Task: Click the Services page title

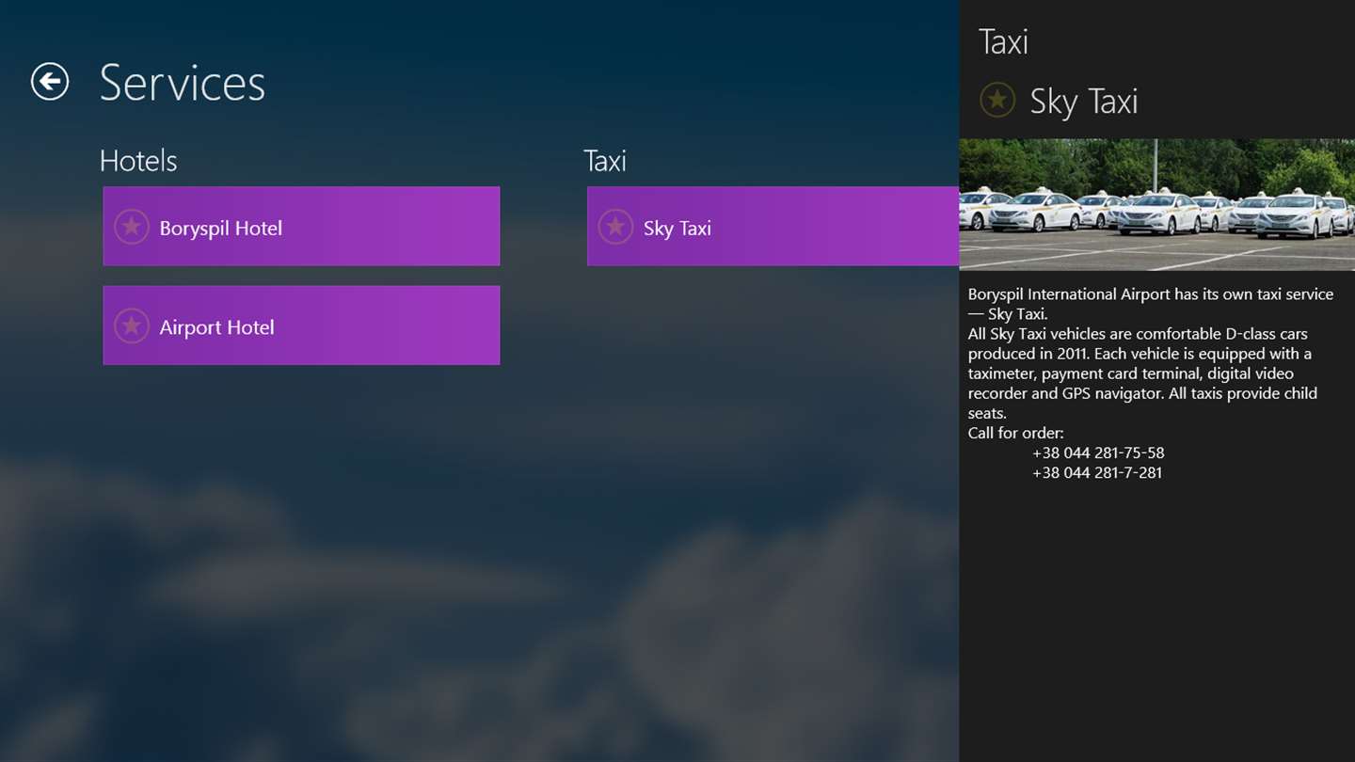Action: (183, 83)
